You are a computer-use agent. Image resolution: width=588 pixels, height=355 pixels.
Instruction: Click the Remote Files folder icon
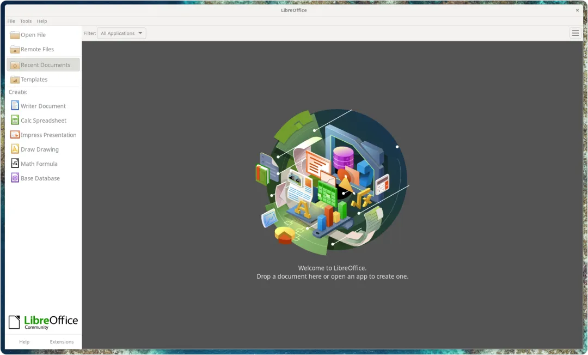[x=15, y=49]
